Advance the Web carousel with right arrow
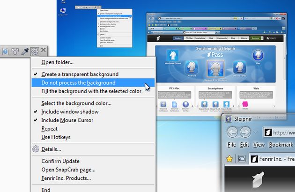295x192 pixels. point(274,106)
